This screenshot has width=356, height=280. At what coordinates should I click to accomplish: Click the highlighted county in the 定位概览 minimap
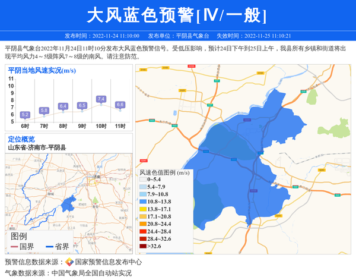click(67, 203)
